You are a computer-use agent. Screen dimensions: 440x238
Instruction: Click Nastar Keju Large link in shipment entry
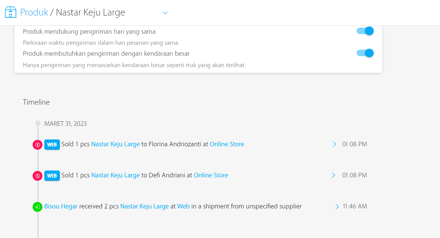click(x=144, y=207)
